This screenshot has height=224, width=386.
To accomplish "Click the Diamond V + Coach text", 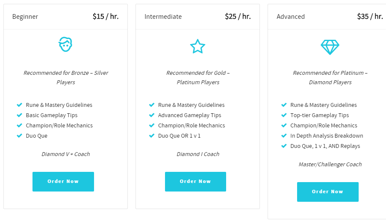I will click(66, 154).
